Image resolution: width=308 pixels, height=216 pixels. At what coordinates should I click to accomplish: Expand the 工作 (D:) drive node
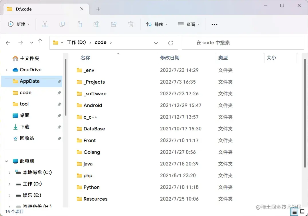(x=9, y=184)
